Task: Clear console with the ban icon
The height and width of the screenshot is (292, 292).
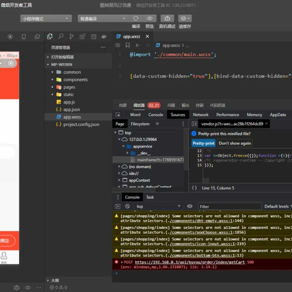Action: (x=127, y=206)
